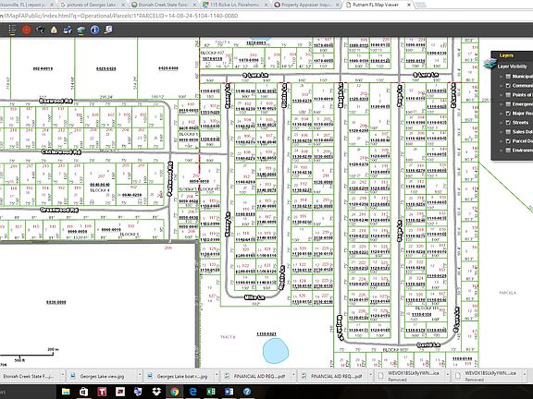Uncheck the Community layer checkbox

509,86
